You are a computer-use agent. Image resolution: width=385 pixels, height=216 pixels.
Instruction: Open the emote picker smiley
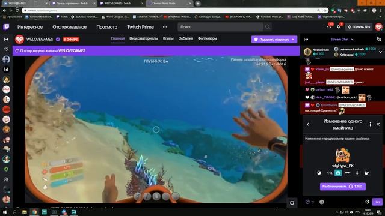tap(322, 202)
